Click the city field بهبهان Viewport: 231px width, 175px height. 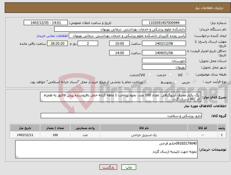(x=164, y=67)
